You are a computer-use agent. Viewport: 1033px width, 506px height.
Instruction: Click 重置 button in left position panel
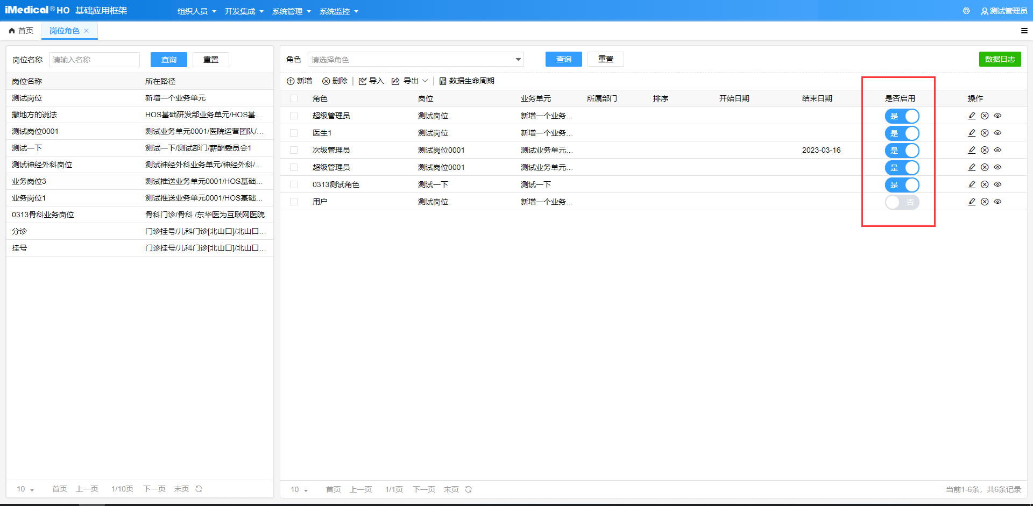point(211,60)
